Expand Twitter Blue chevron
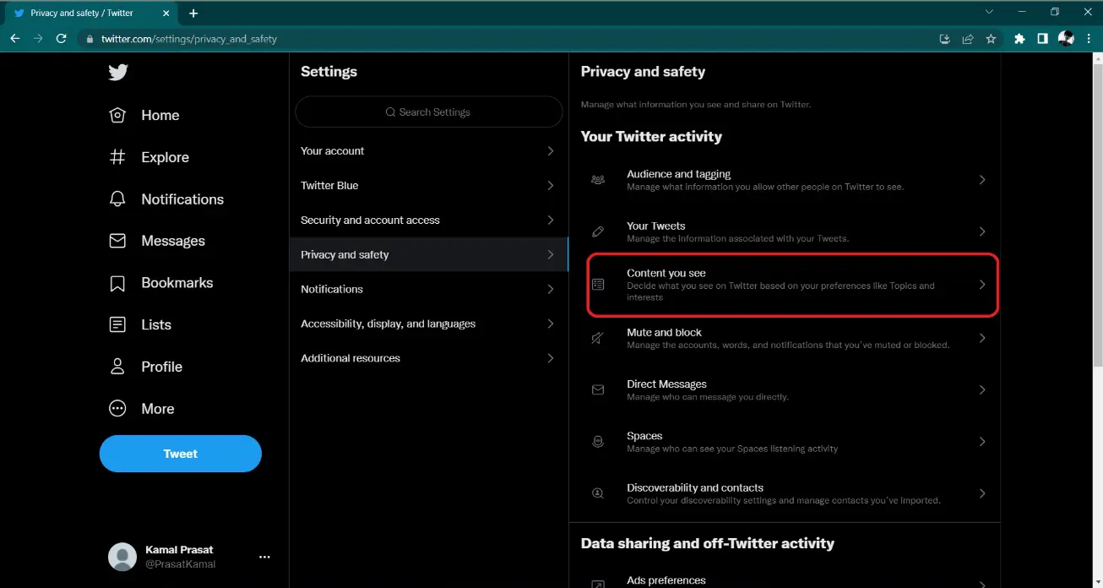The height and width of the screenshot is (588, 1103). pos(551,185)
